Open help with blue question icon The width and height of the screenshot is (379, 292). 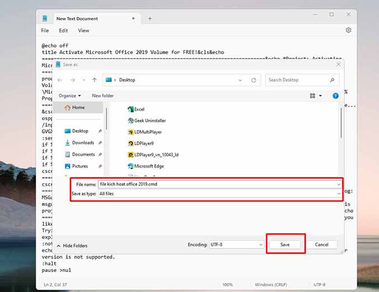[x=335, y=96]
